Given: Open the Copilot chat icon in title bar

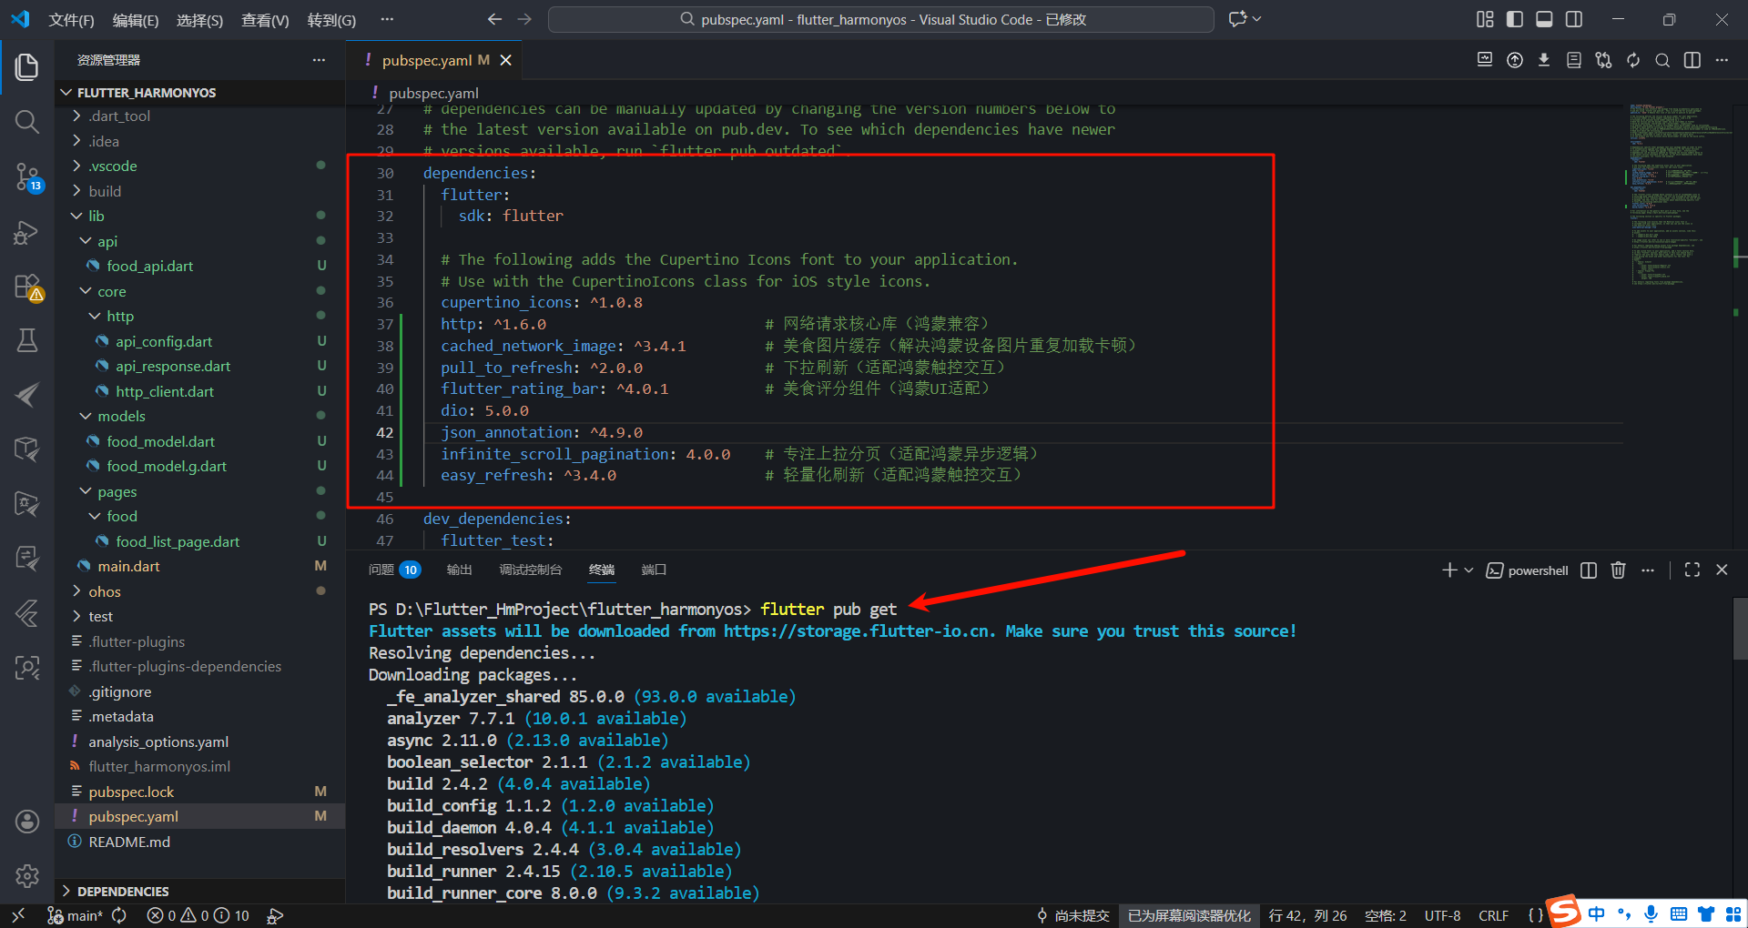Looking at the screenshot, I should [x=1238, y=19].
